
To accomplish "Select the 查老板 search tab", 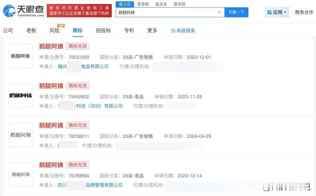I will [143, 4].
